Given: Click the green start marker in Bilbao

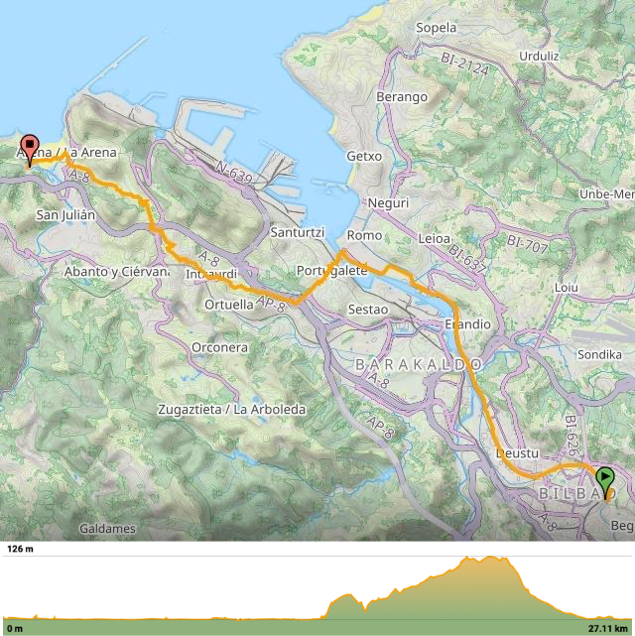Looking at the screenshot, I should 605,482.
